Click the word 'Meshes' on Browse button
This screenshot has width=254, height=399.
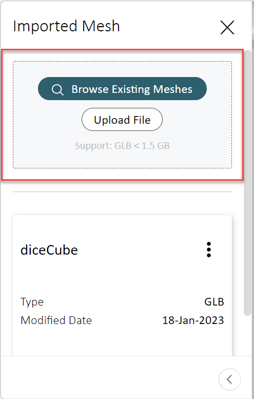tap(173, 89)
